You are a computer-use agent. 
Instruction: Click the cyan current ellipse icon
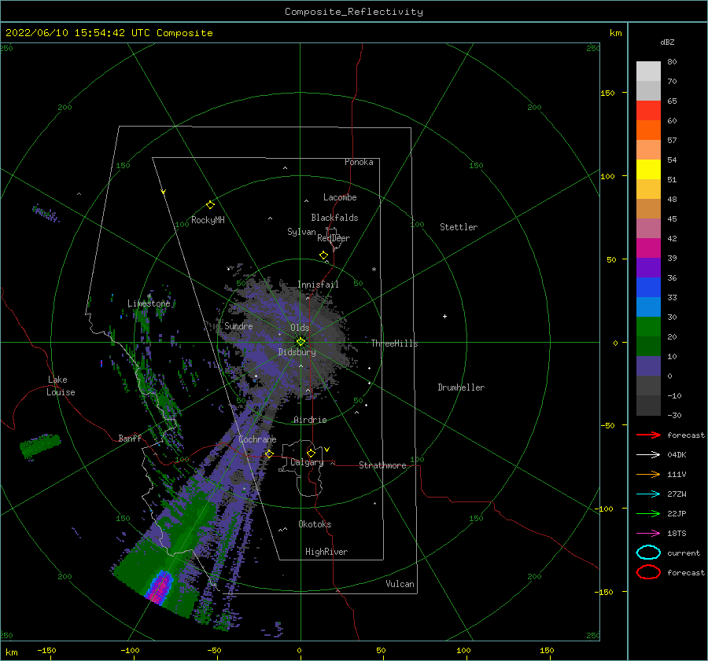[648, 553]
